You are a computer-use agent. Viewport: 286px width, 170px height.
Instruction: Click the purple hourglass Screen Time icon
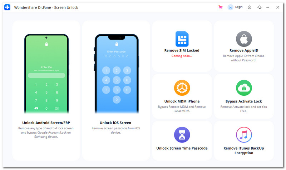(x=182, y=135)
